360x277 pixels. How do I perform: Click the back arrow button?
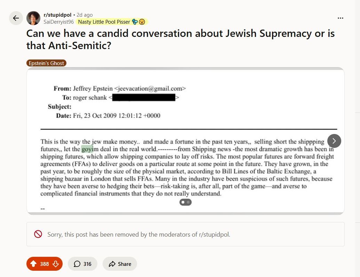16,18
